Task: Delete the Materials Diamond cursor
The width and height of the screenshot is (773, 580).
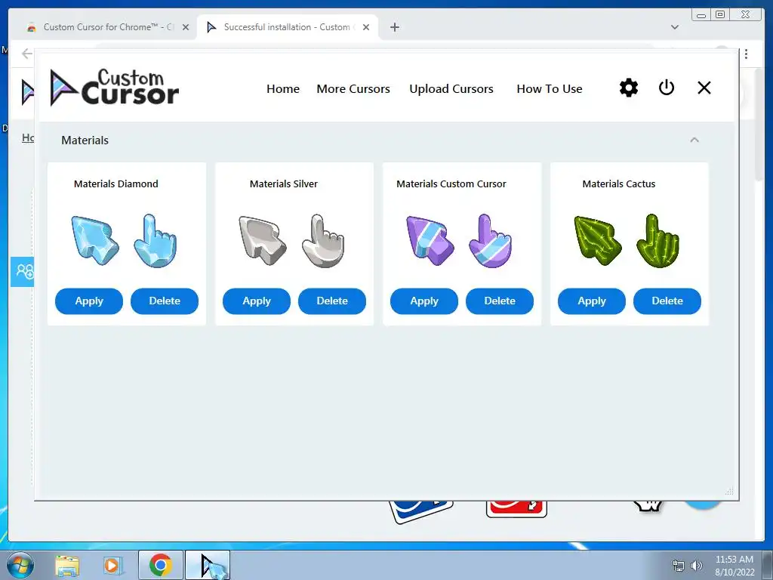Action: click(x=164, y=301)
